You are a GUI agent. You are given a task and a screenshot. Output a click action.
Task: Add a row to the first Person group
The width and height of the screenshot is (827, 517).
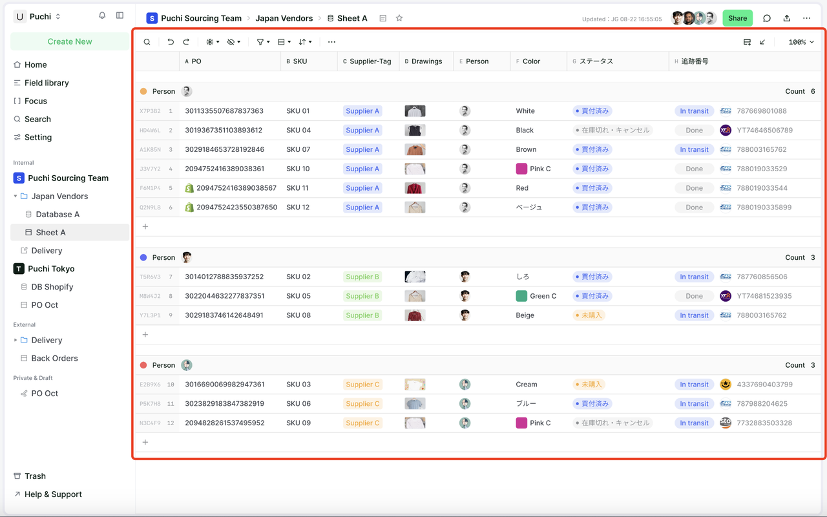pos(145,226)
